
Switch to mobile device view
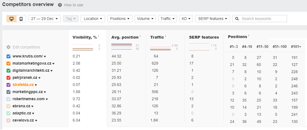click(21, 19)
